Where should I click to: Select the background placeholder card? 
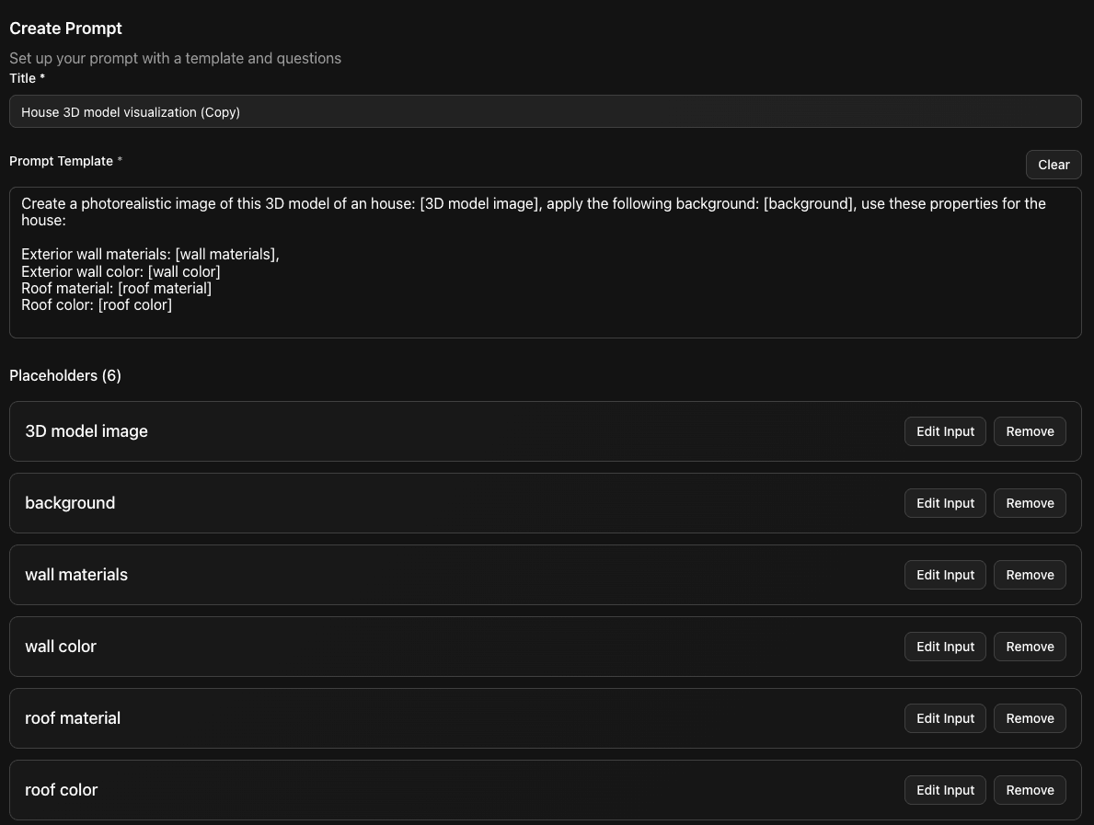point(460,502)
